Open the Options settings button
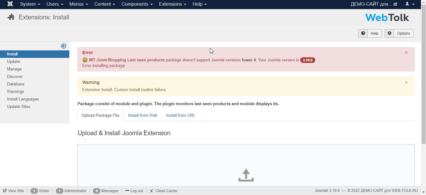426x195 pixels. point(399,33)
